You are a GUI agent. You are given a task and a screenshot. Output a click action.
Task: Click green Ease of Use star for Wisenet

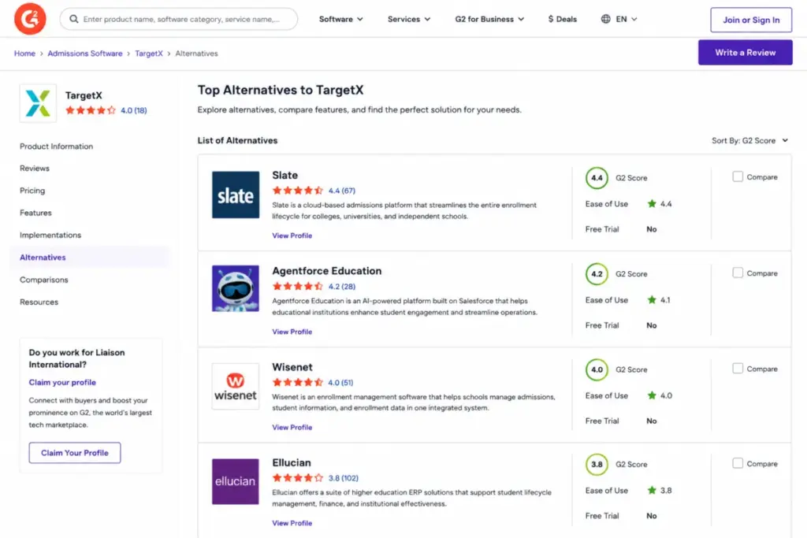652,395
